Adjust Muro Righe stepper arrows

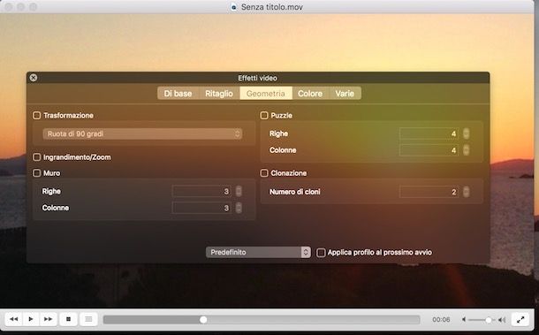(239, 191)
